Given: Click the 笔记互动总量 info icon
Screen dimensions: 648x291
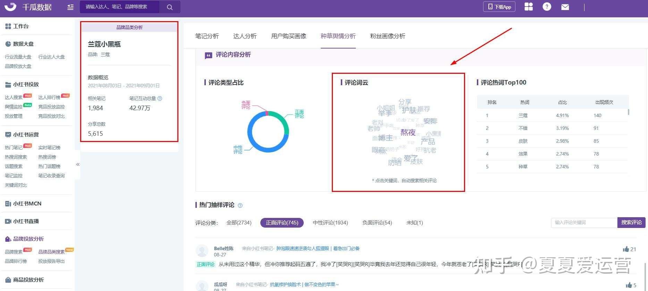Looking at the screenshot, I should point(160,98).
